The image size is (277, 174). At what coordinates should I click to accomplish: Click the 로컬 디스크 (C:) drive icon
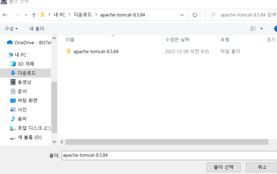13,128
